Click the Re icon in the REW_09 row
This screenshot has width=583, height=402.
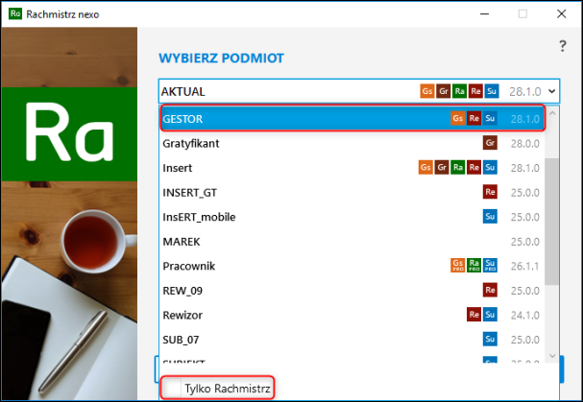pyautogui.click(x=490, y=290)
